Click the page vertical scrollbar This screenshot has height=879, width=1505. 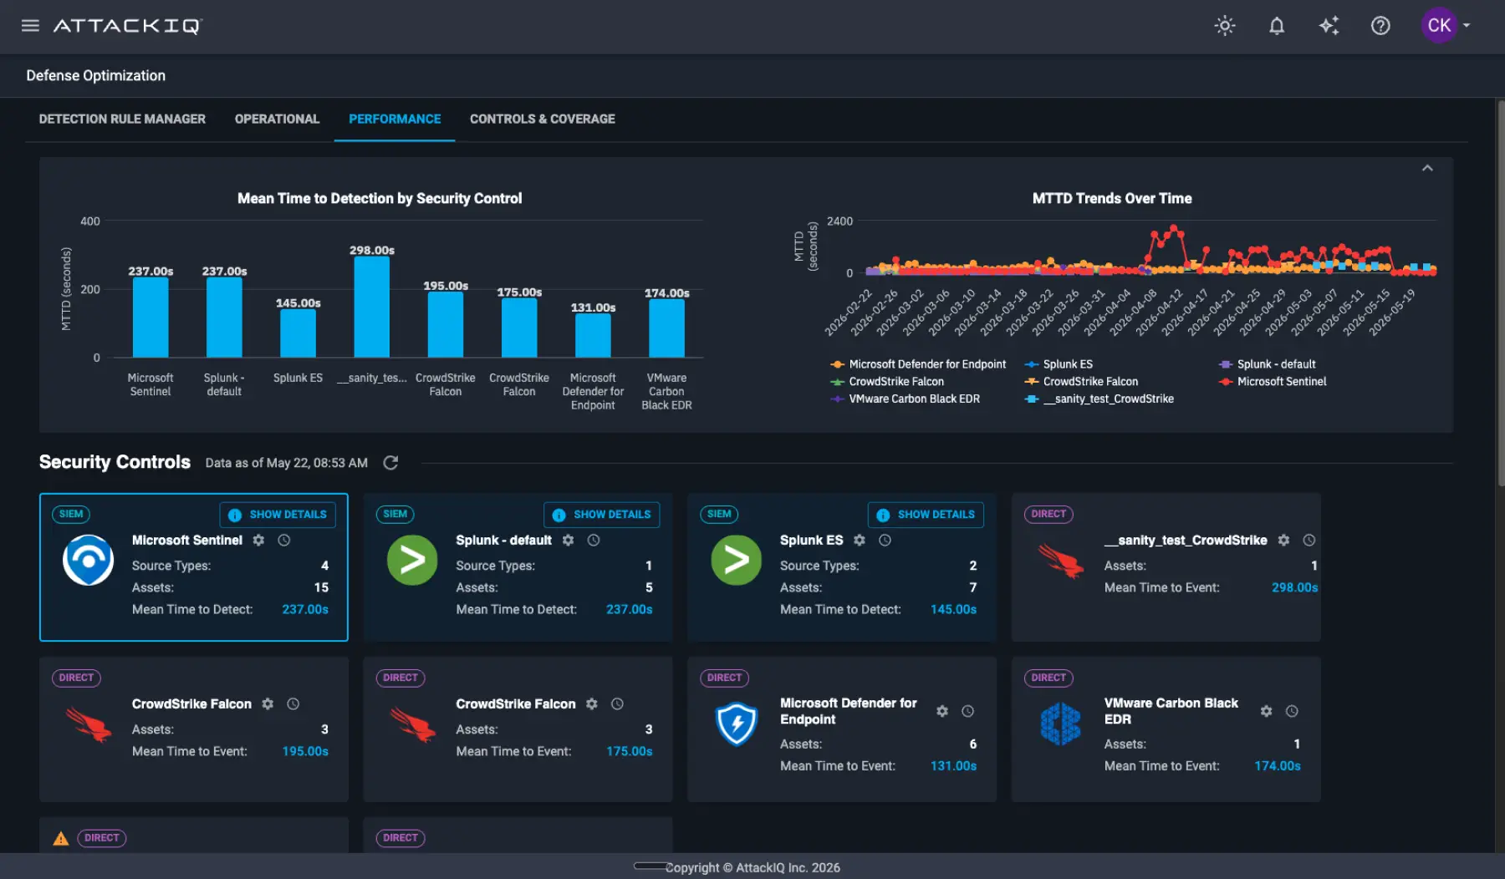1500,292
